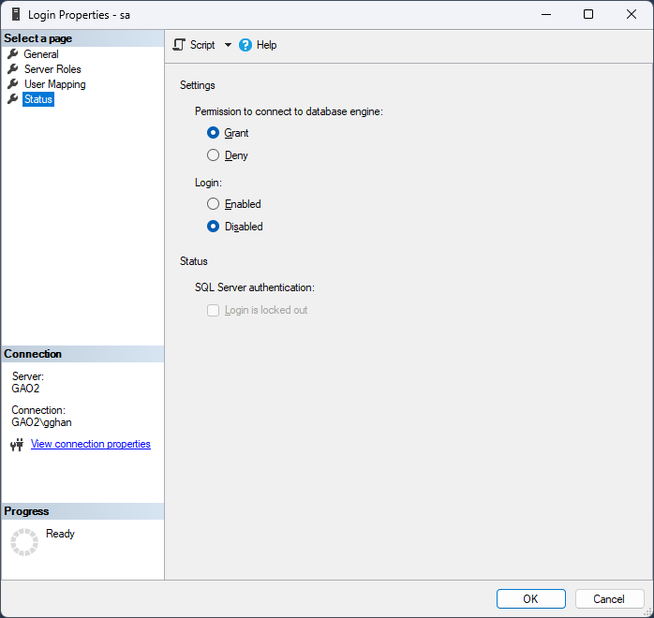The width and height of the screenshot is (654, 618).
Task: Open the Server Roles page
Action: (x=52, y=69)
